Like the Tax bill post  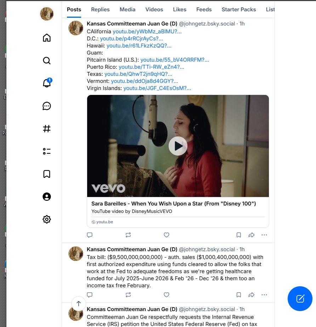(x=167, y=295)
